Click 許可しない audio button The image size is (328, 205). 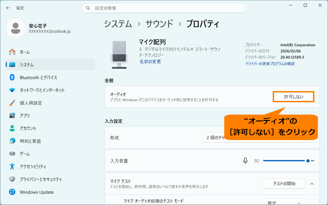293,97
